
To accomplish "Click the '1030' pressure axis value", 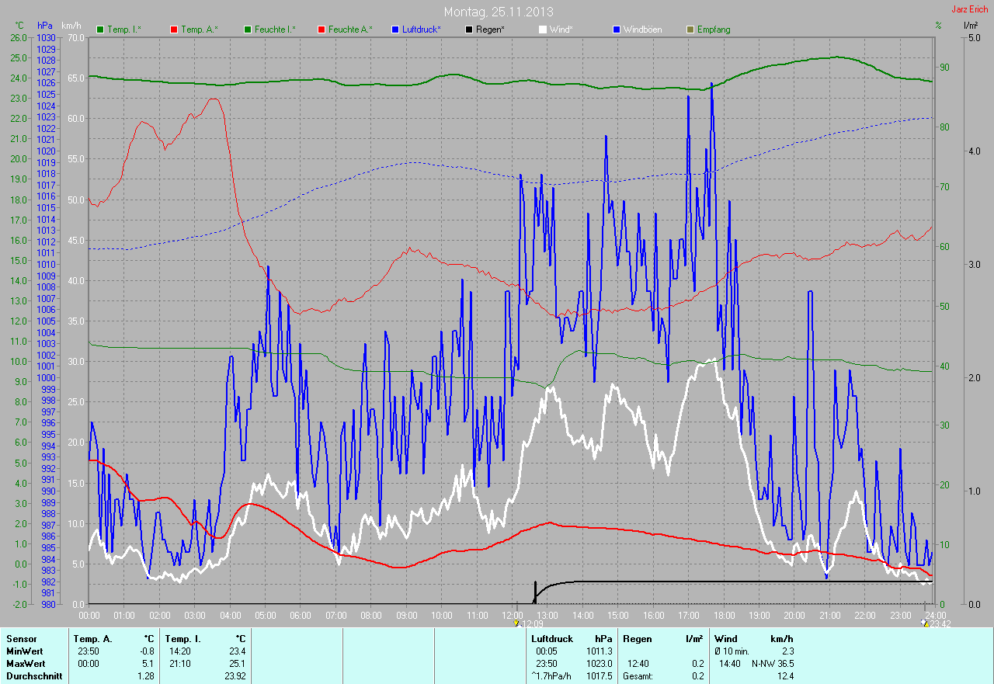I will pyautogui.click(x=46, y=38).
